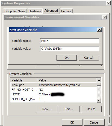Click the system variables scroll down arrow
The image size is (112, 126).
click(x=99, y=100)
